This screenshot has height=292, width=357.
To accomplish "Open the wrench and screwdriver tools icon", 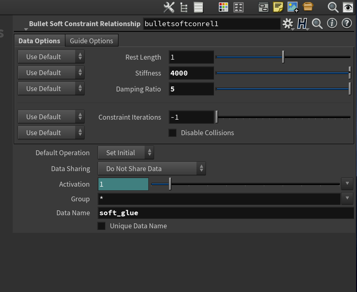I will pyautogui.click(x=169, y=7).
